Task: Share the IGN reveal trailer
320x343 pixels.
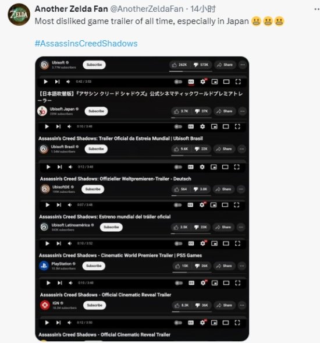Action: tap(225, 305)
